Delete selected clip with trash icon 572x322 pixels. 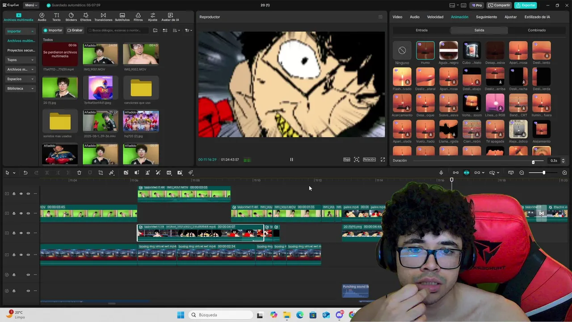[79, 173]
